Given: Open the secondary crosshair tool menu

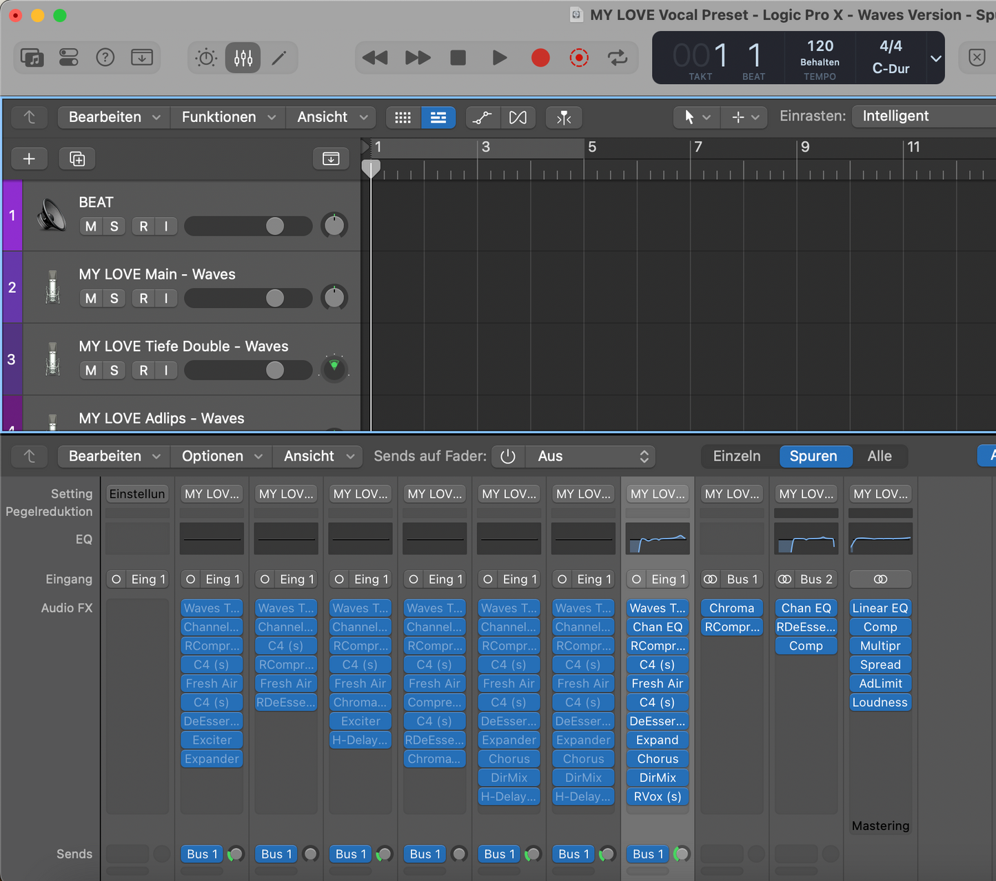Looking at the screenshot, I should [x=745, y=118].
